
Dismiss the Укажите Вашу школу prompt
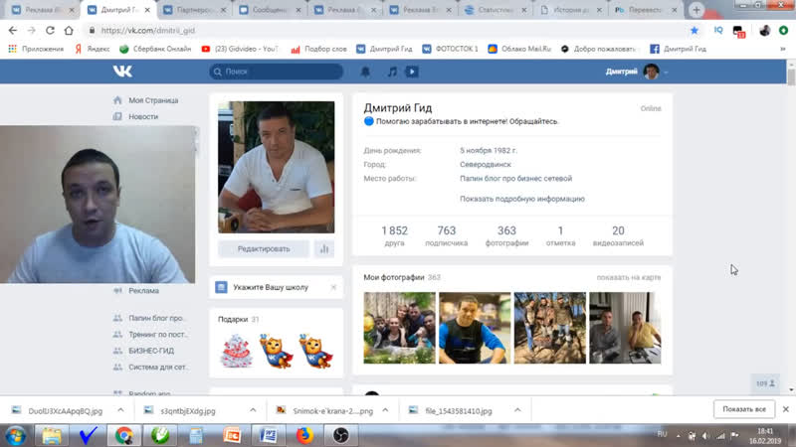(333, 287)
